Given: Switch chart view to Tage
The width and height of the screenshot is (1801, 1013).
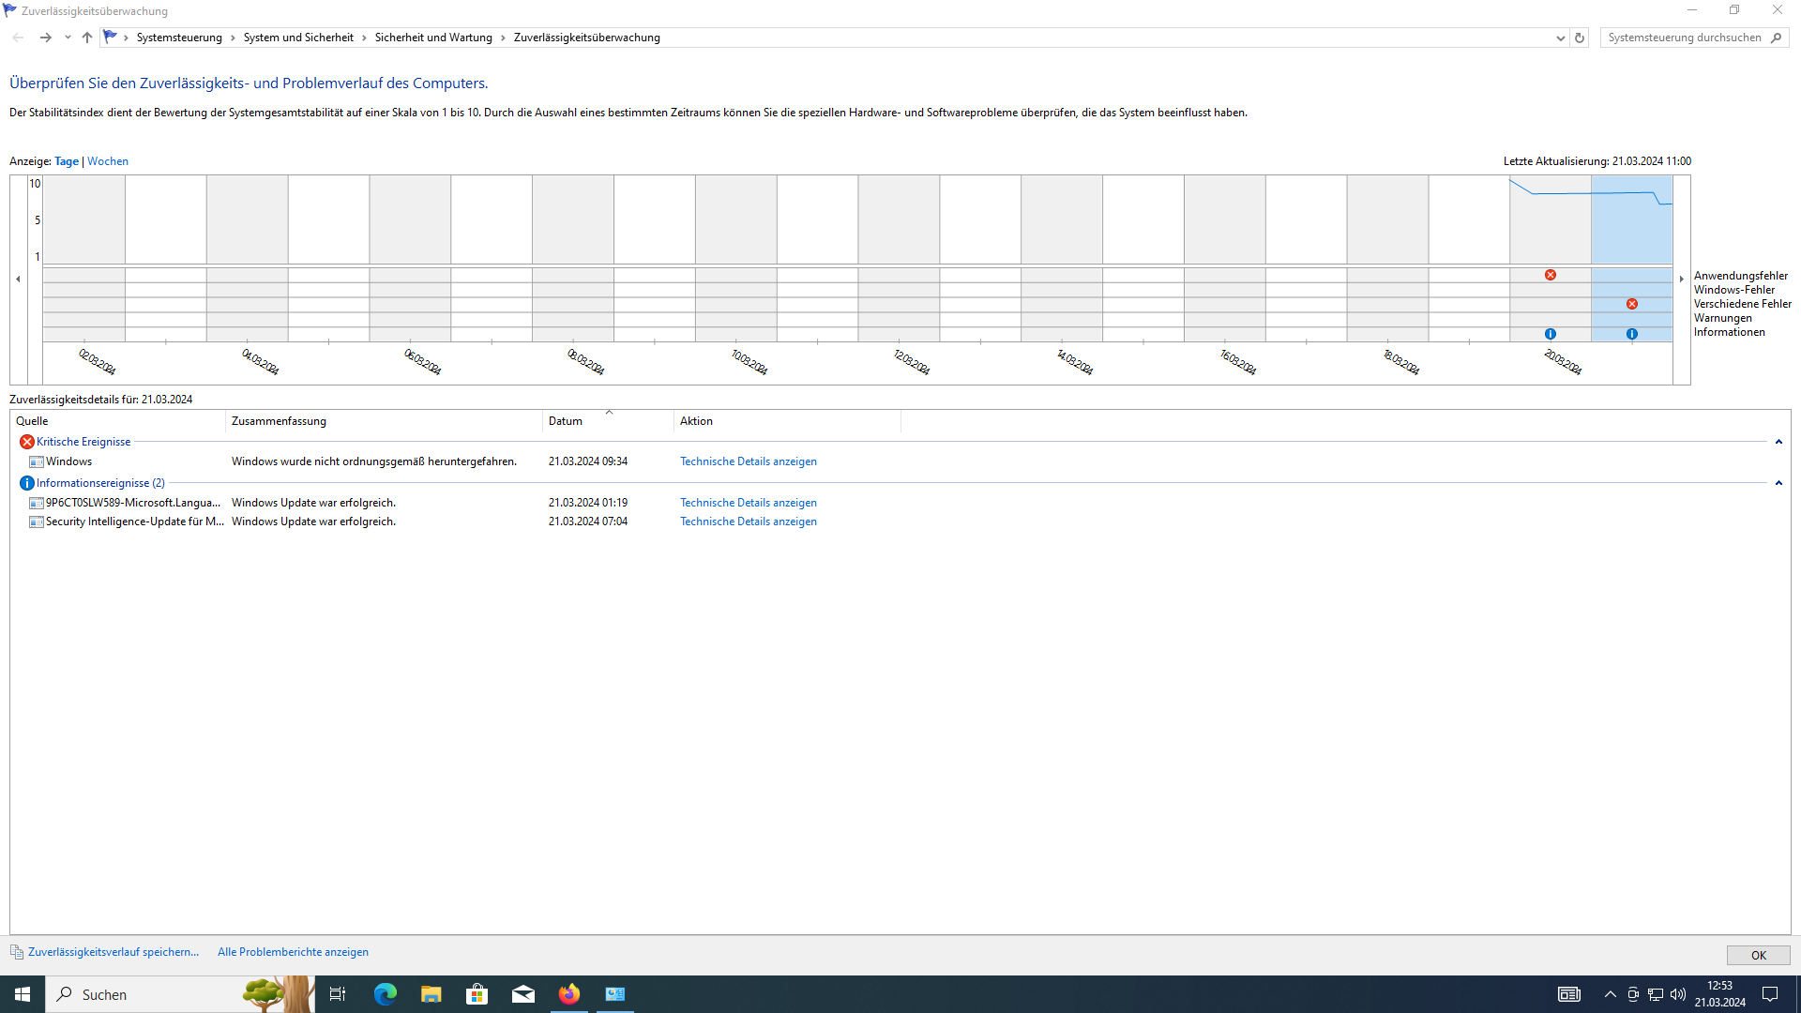Looking at the screenshot, I should 67,161.
